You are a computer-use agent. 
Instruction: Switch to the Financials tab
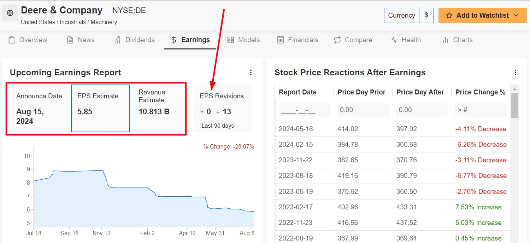298,40
